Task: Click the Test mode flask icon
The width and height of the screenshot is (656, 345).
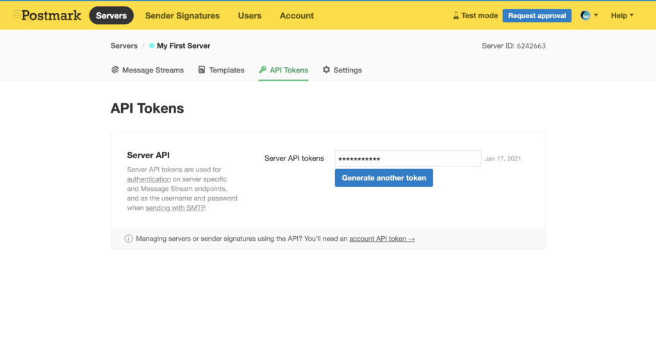Action: pos(456,15)
